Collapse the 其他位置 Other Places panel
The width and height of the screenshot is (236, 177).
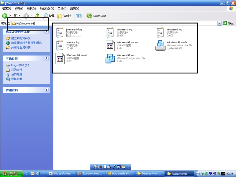point(47,58)
